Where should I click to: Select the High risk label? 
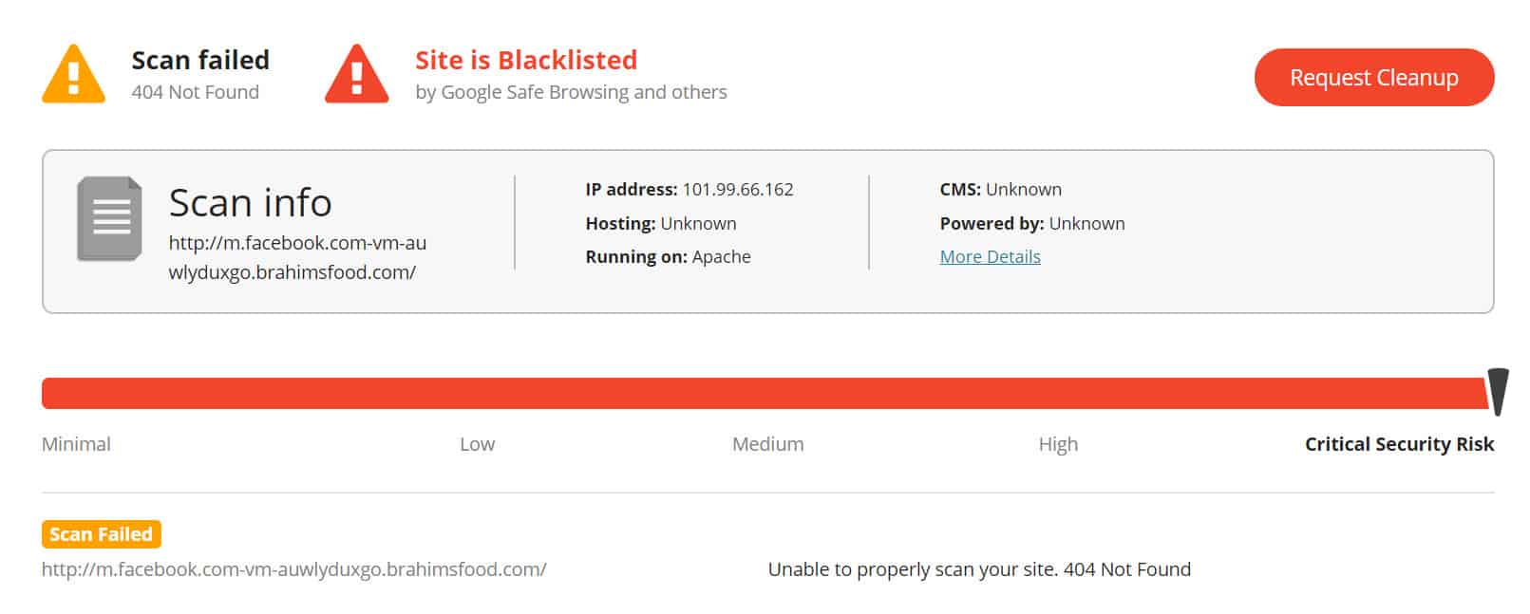pyautogui.click(x=1058, y=444)
